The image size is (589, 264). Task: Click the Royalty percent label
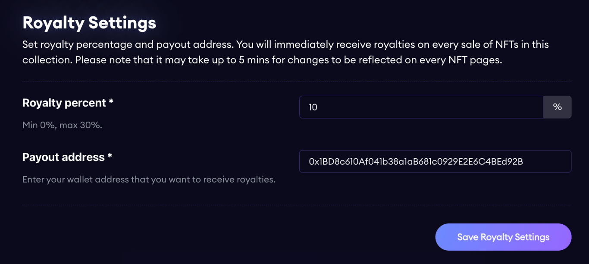click(64, 103)
